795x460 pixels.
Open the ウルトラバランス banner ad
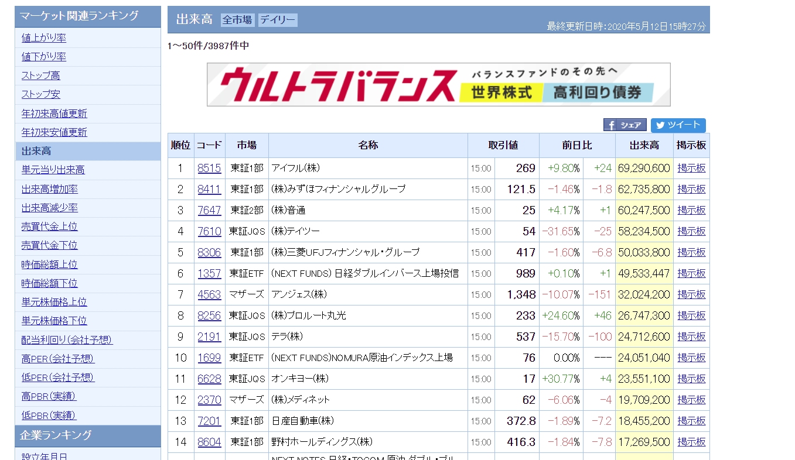pos(438,84)
